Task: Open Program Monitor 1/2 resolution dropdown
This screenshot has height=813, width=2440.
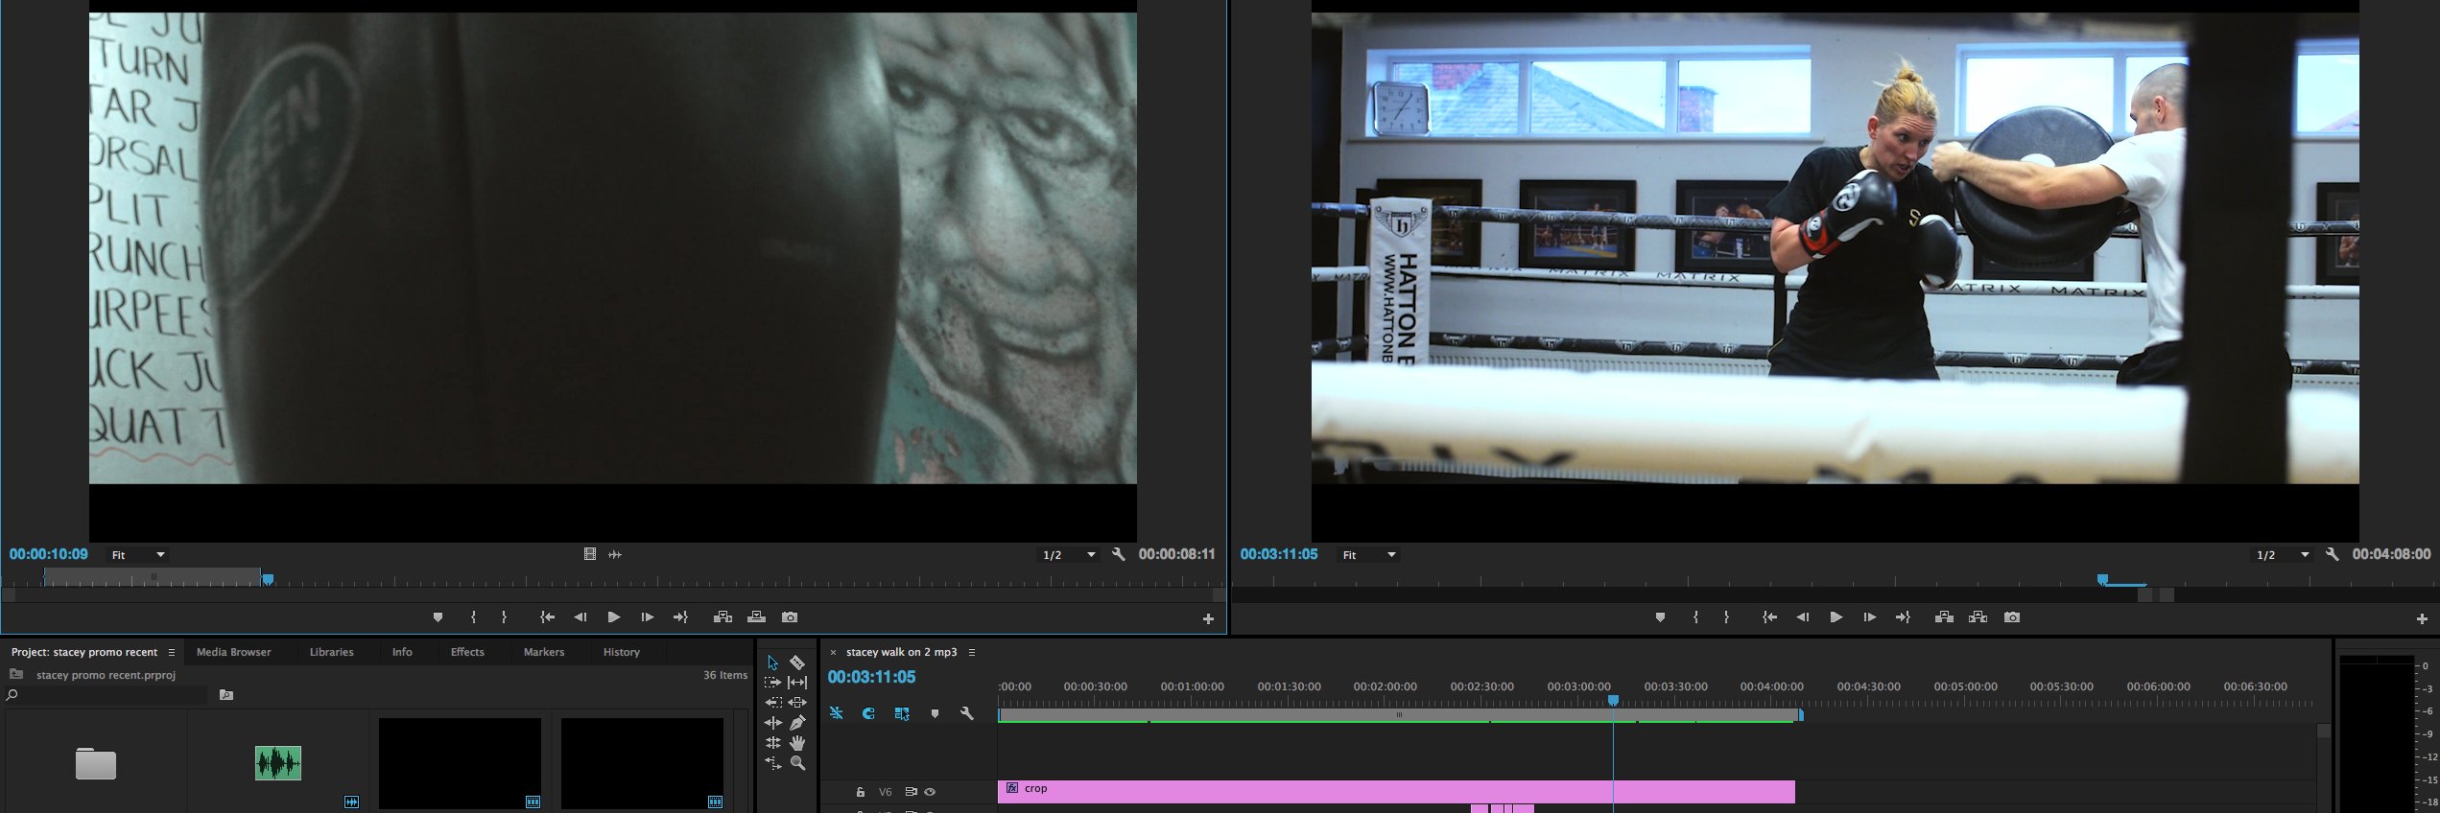Action: [x=2283, y=555]
